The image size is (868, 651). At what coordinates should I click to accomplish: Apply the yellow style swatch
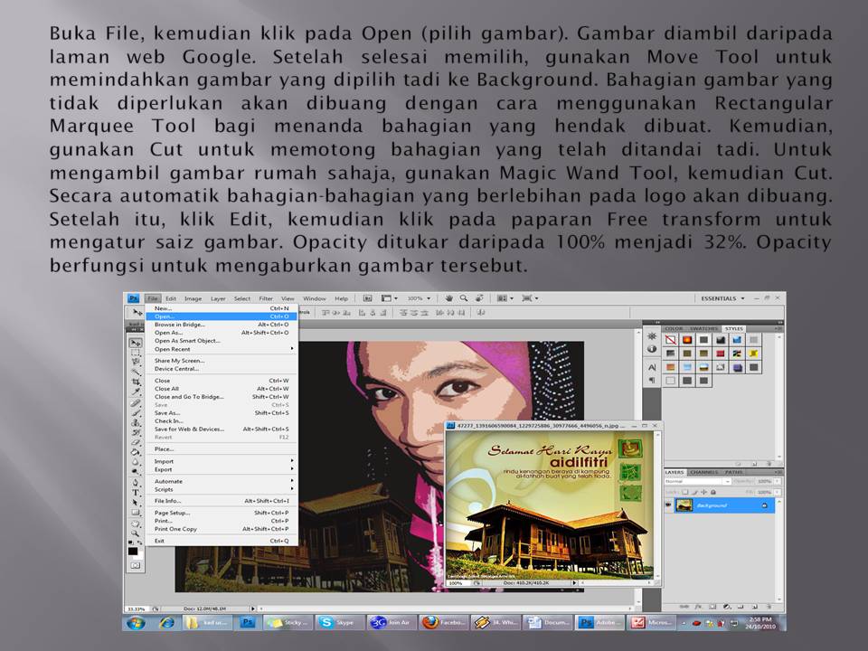753,354
